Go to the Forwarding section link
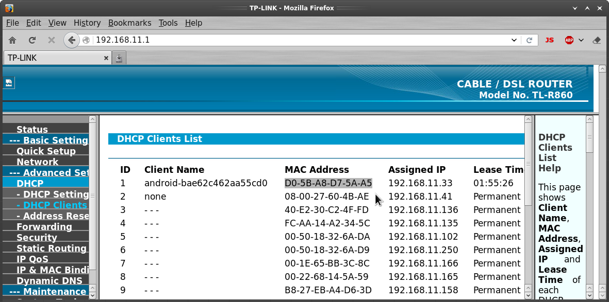 (44, 227)
